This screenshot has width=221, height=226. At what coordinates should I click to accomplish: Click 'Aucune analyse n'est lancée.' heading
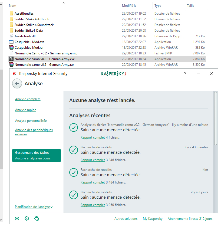click(102, 100)
